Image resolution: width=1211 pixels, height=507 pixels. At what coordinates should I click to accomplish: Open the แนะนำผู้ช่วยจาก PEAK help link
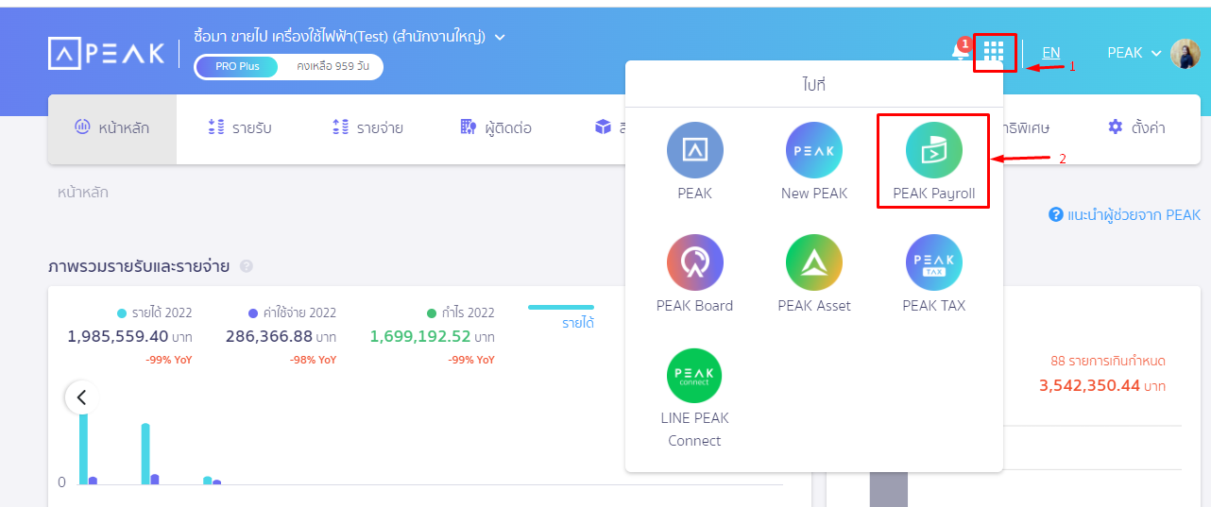[1125, 215]
